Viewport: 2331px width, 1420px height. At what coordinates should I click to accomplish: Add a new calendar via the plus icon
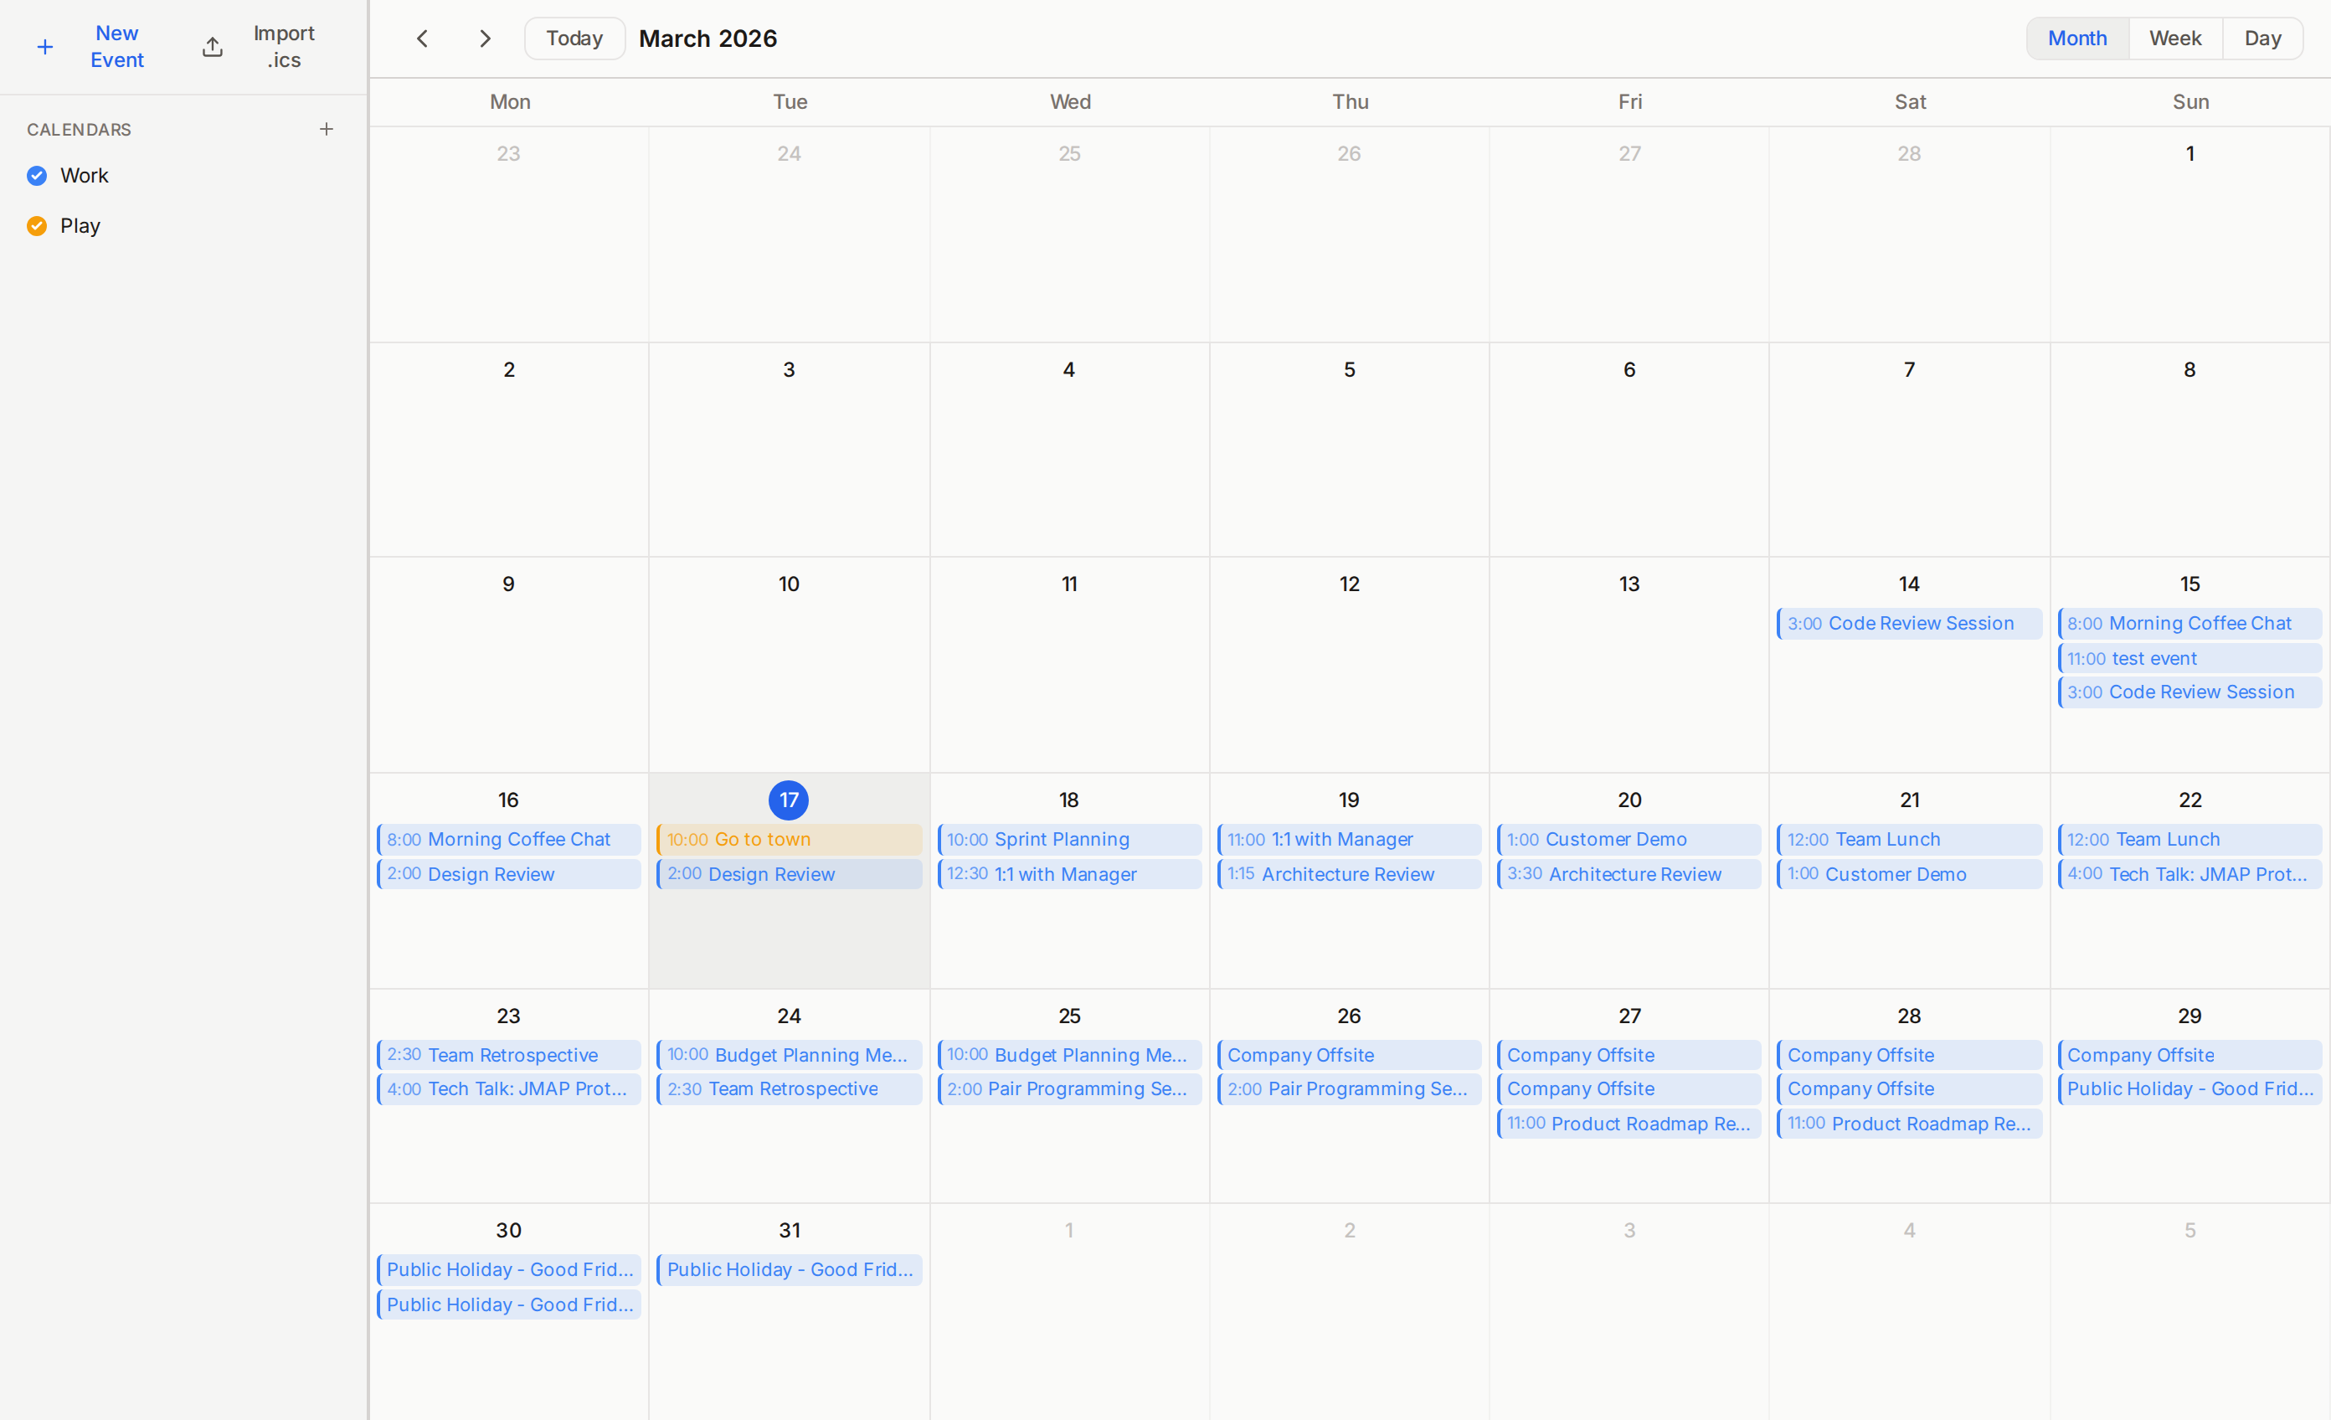click(327, 129)
